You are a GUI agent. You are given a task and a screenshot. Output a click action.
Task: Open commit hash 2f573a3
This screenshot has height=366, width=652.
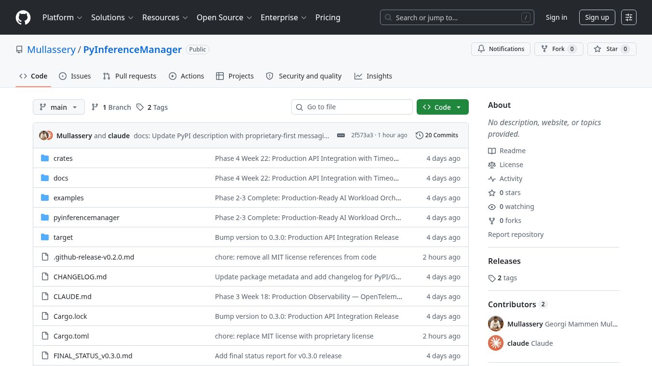tap(362, 135)
